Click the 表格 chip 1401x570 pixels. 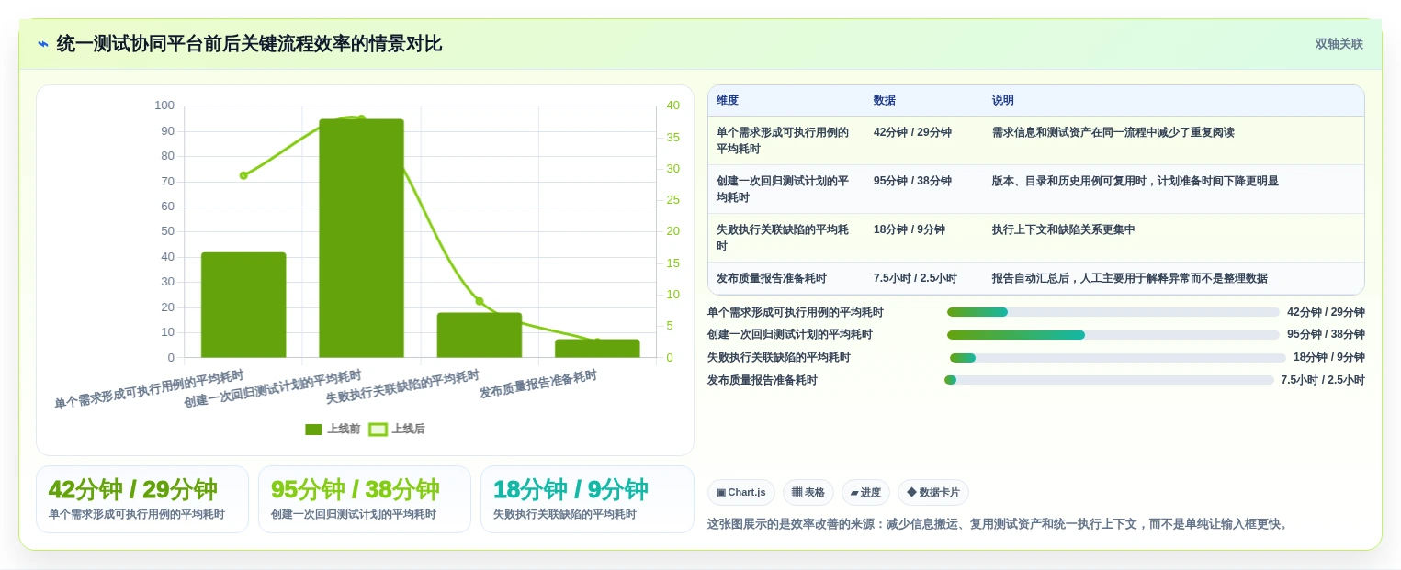point(808,493)
